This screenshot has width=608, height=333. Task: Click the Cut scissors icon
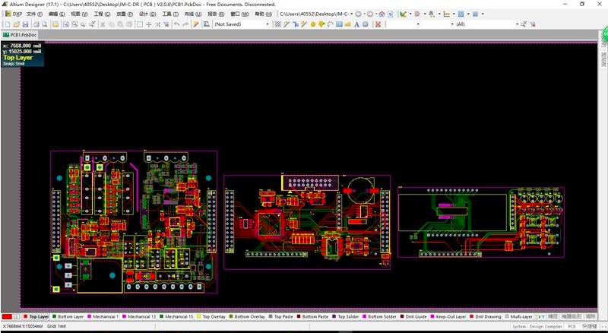click(x=103, y=24)
